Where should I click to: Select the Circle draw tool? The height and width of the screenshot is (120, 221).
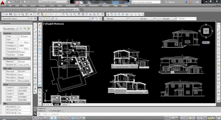pyautogui.click(x=35, y=46)
